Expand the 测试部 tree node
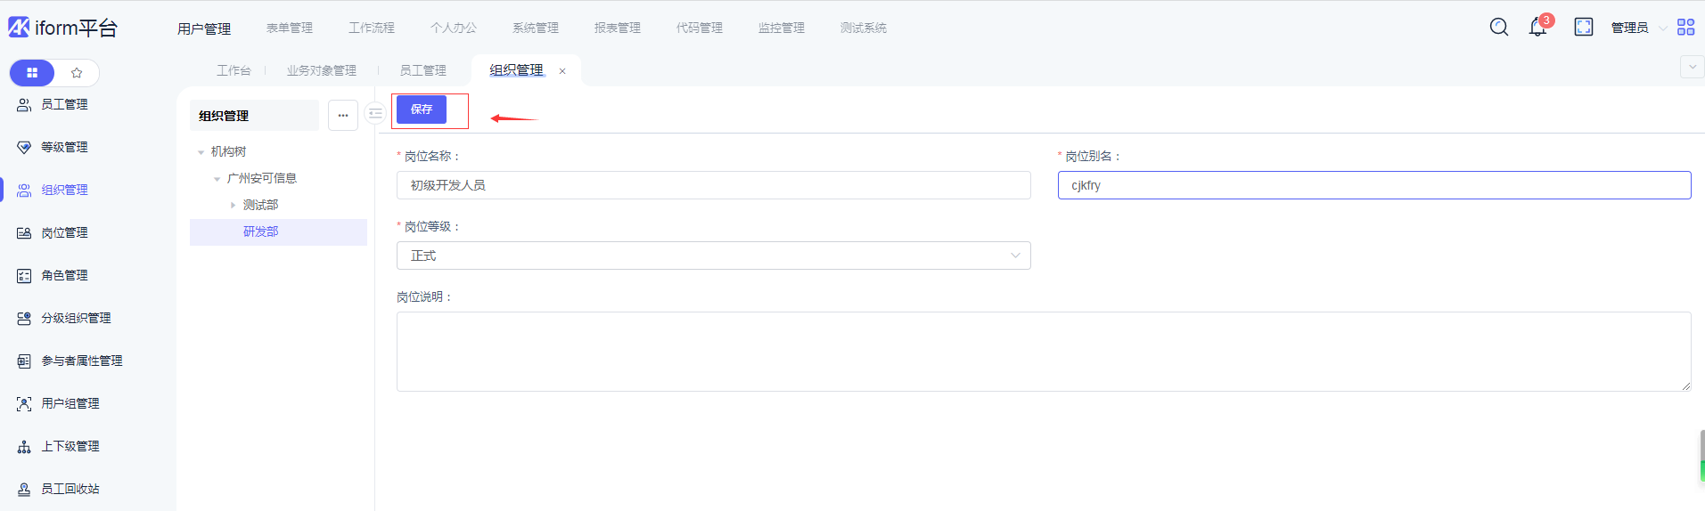 pyautogui.click(x=234, y=206)
